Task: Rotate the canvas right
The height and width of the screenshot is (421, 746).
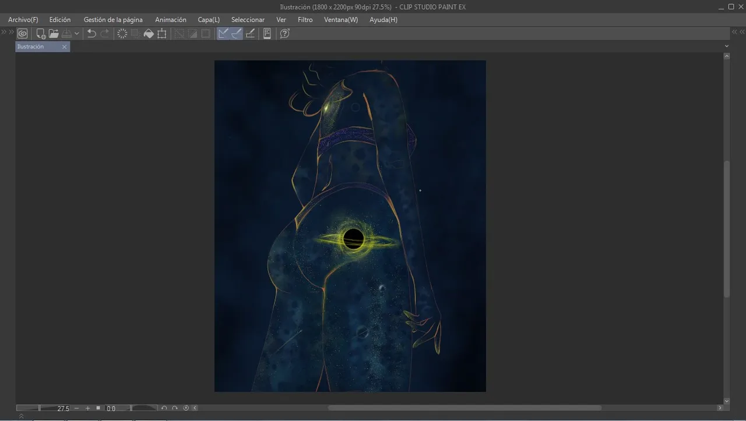Action: (175, 408)
